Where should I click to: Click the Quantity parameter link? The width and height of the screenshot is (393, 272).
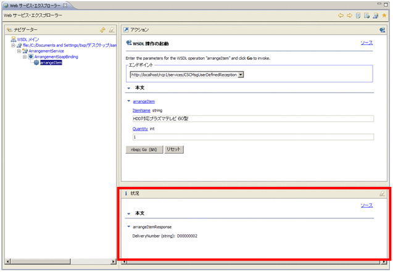click(x=140, y=129)
